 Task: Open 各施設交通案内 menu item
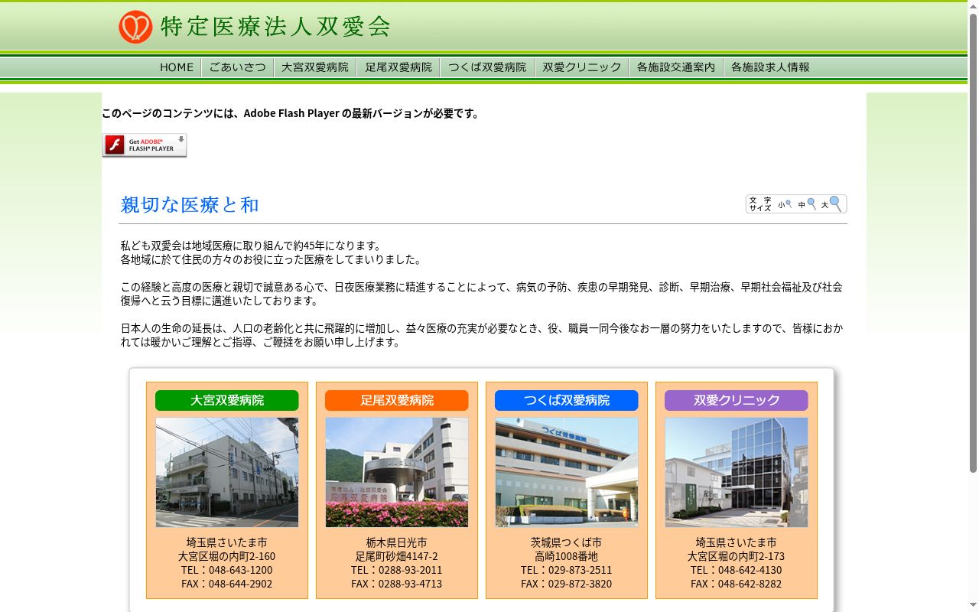click(x=676, y=67)
